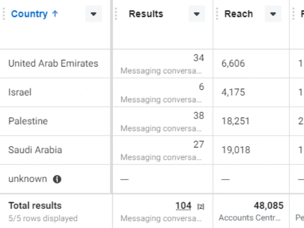Click Palestine's 38 results value

(199, 116)
